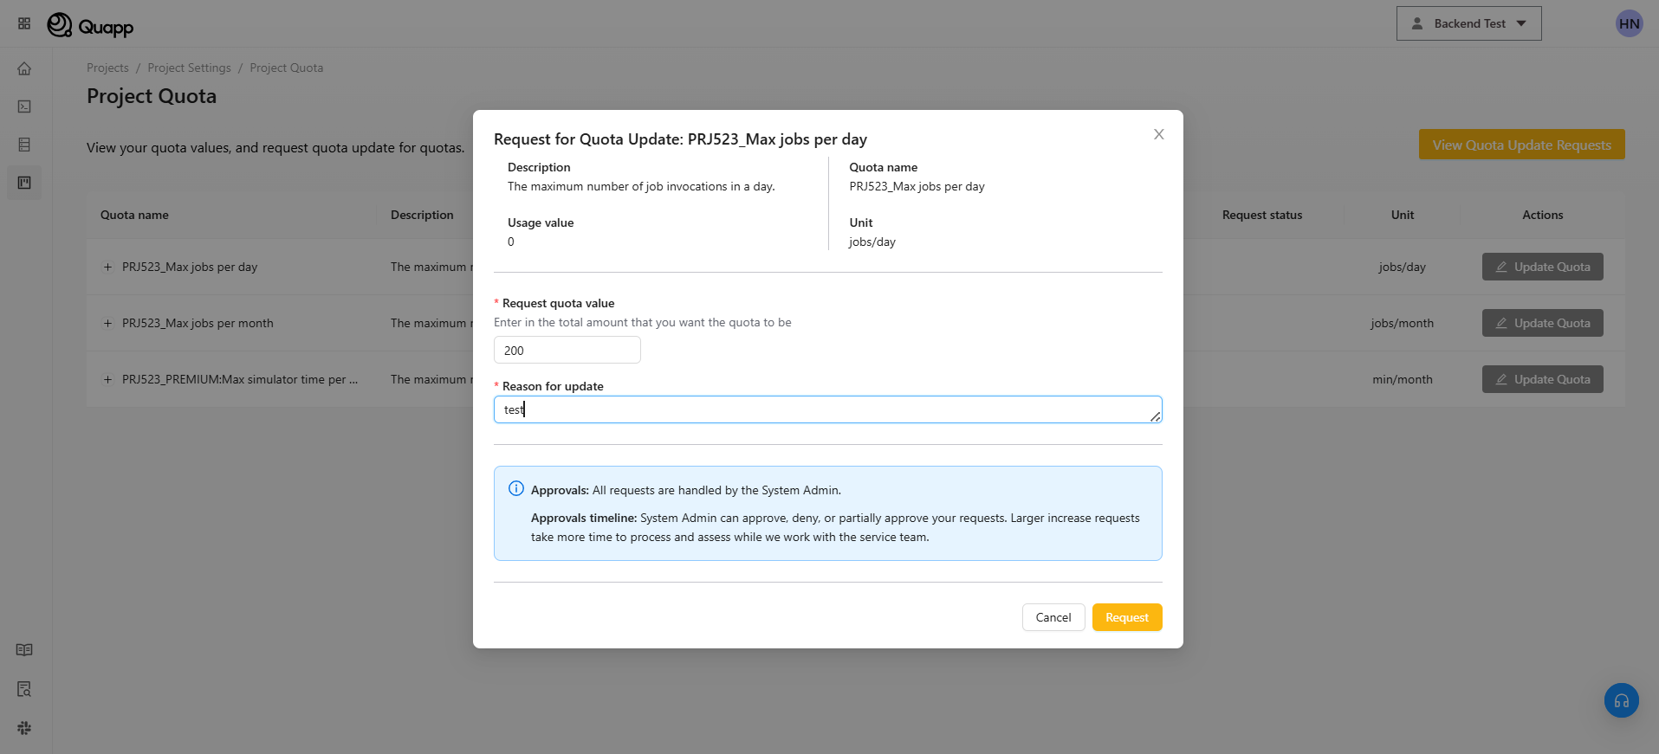Click View Quota Update Requests button
The height and width of the screenshot is (754, 1659).
1521,145
